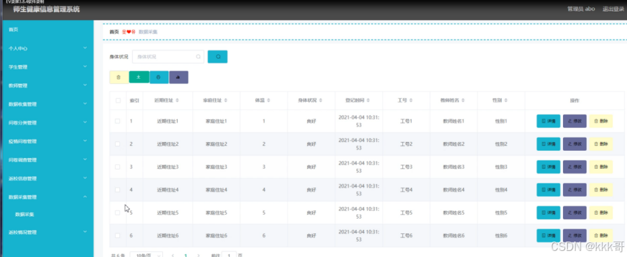Screen dimensions: 627x257
Task: Expand the 学生管理 sidebar chevron
Action: click(85, 67)
